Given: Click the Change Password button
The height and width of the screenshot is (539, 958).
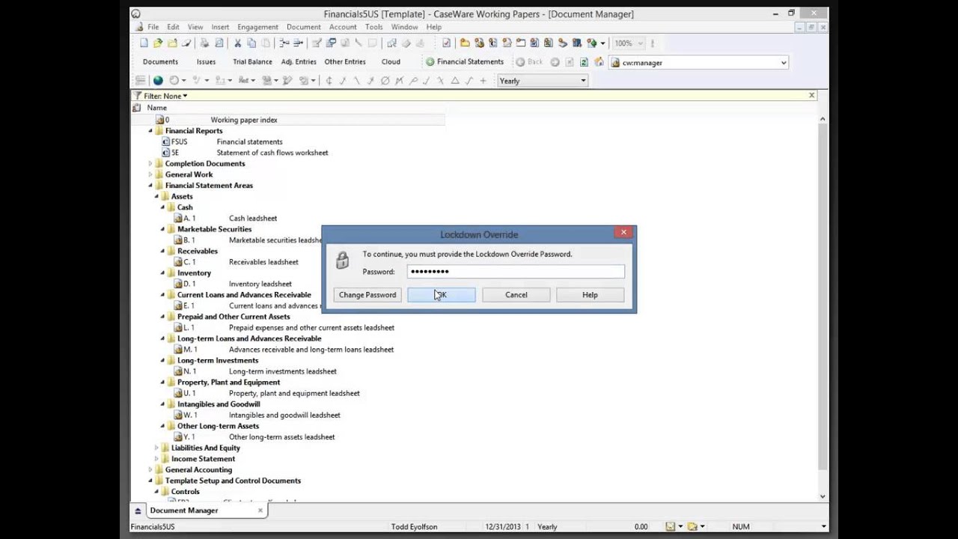Looking at the screenshot, I should pos(367,295).
